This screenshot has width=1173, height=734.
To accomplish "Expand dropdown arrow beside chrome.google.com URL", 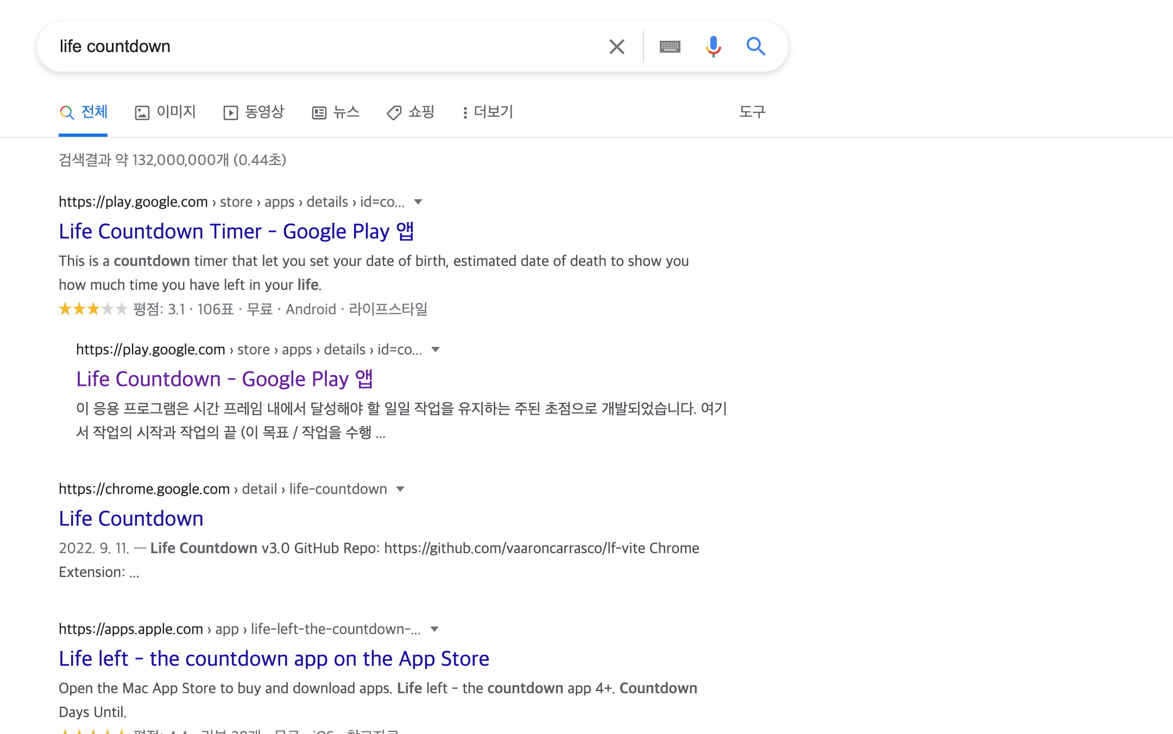I will (x=400, y=489).
